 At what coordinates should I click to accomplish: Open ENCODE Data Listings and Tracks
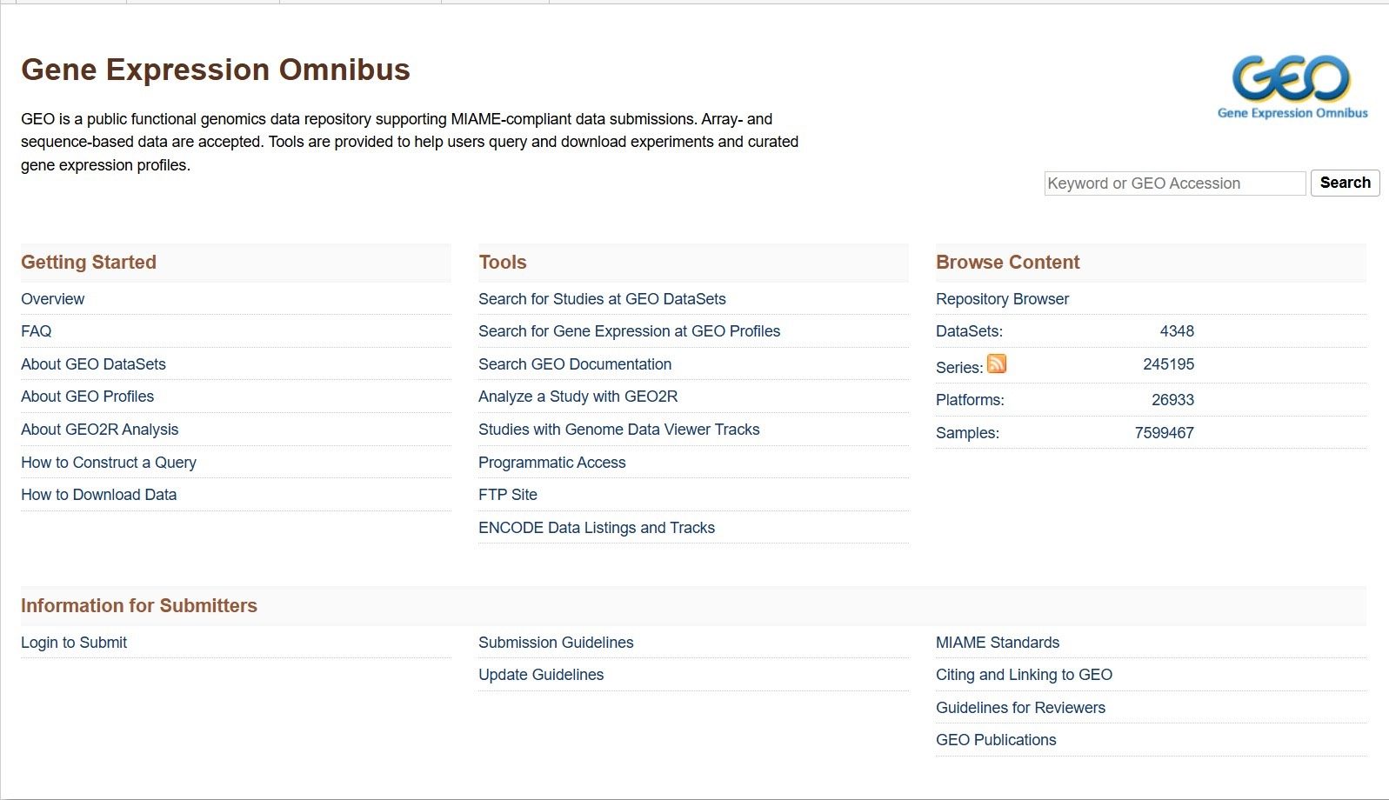597,528
